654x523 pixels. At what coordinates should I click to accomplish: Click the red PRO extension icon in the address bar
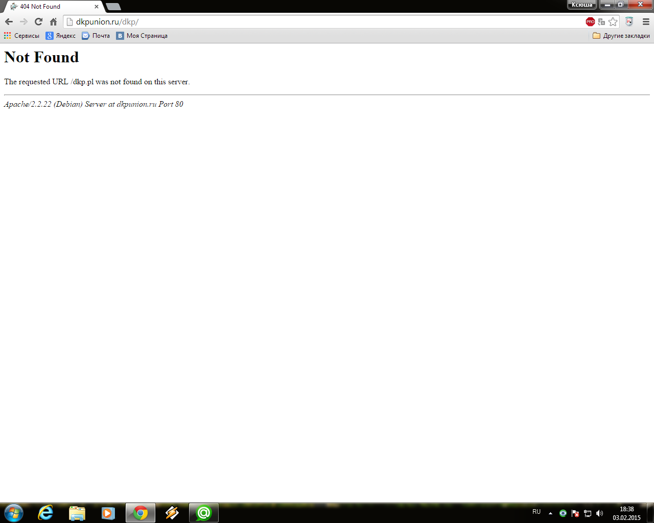coord(590,21)
